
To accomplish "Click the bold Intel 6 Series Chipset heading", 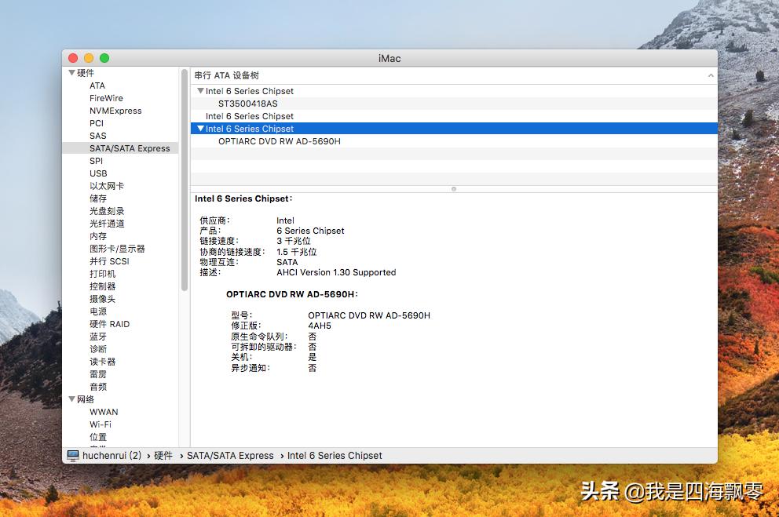I will point(244,198).
